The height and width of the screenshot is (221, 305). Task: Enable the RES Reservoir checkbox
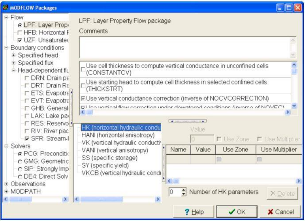pyautogui.click(x=27, y=124)
